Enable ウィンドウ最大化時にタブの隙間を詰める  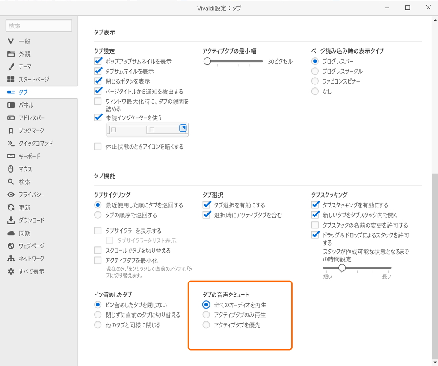tap(98, 101)
